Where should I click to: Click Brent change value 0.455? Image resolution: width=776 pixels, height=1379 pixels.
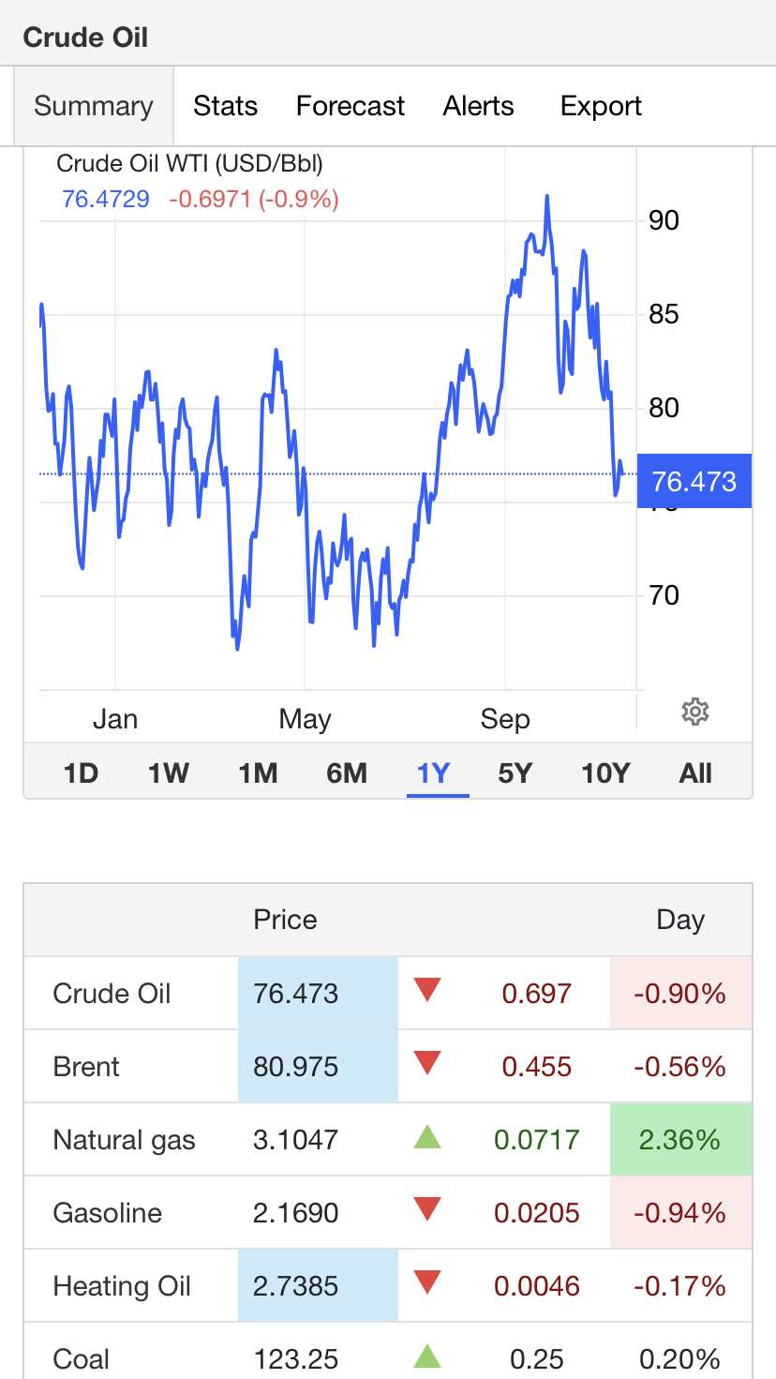(x=537, y=1067)
